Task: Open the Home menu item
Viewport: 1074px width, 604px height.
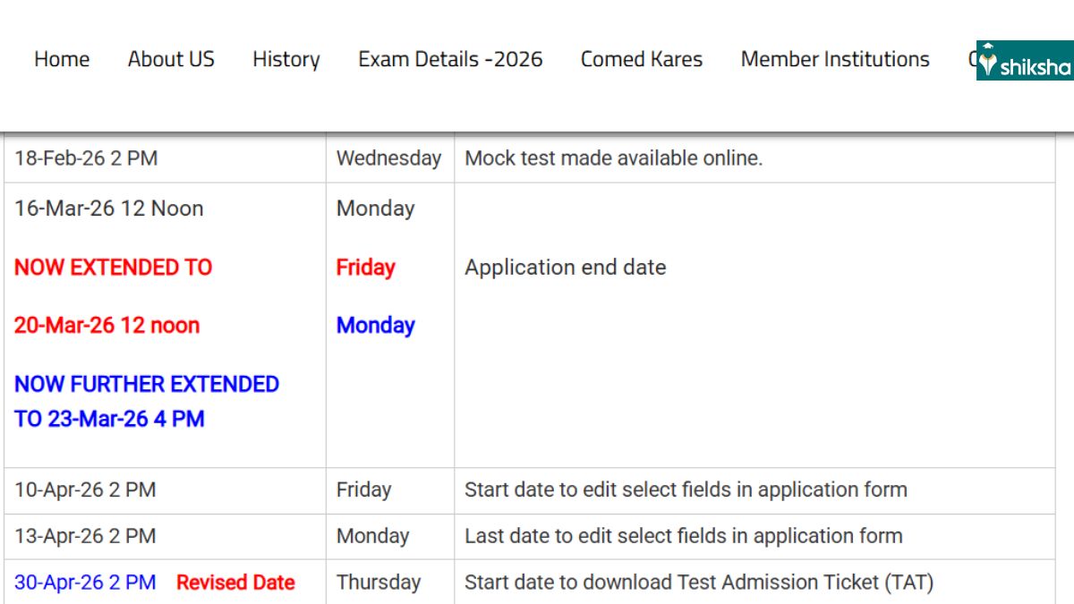Action: [x=62, y=59]
